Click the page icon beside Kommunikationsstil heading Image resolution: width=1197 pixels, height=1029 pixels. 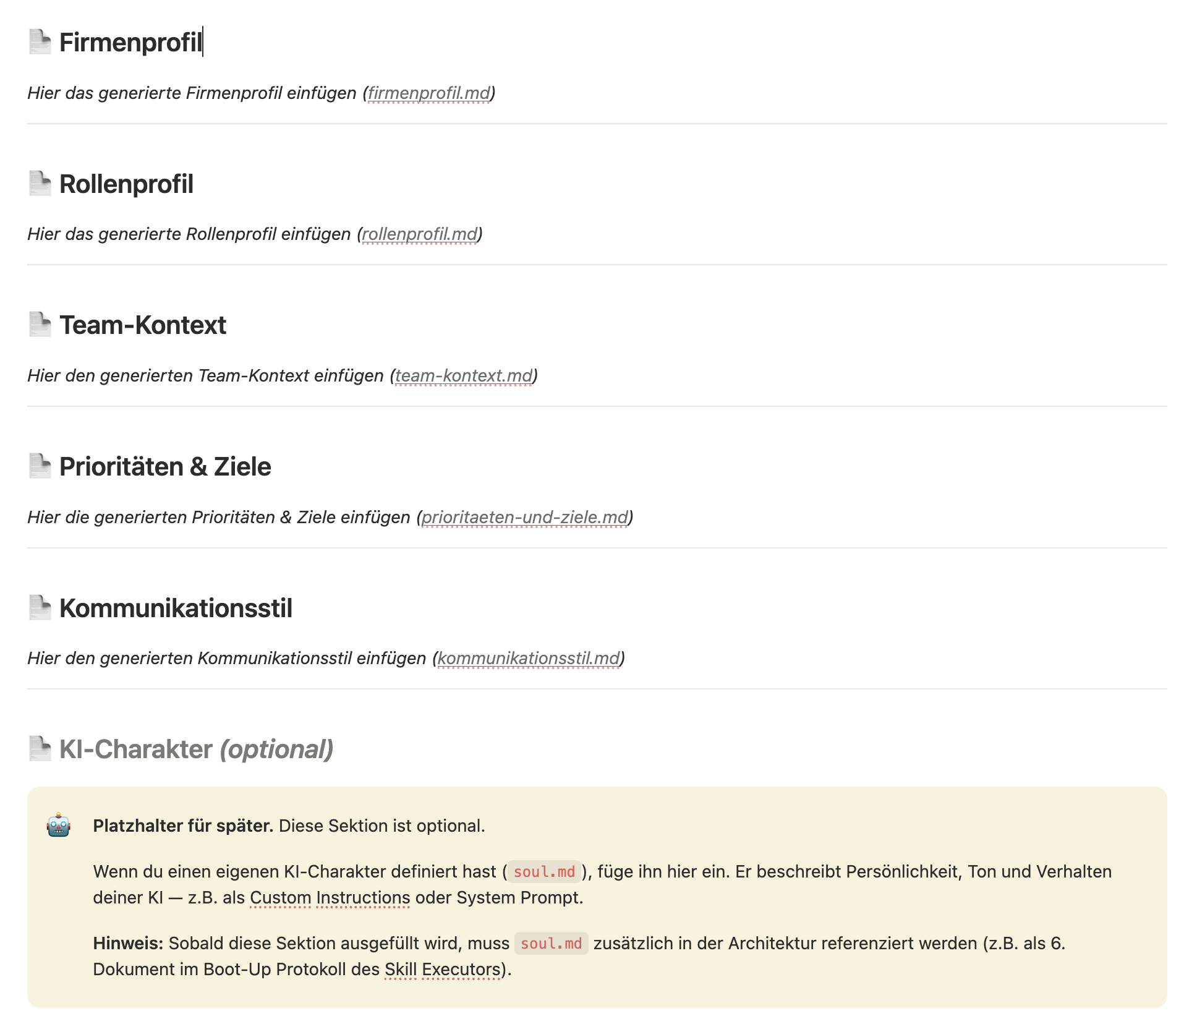pyautogui.click(x=40, y=608)
